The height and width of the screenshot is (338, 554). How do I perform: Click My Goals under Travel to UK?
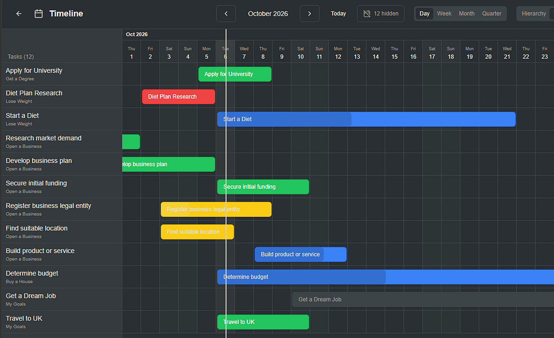[x=16, y=327]
